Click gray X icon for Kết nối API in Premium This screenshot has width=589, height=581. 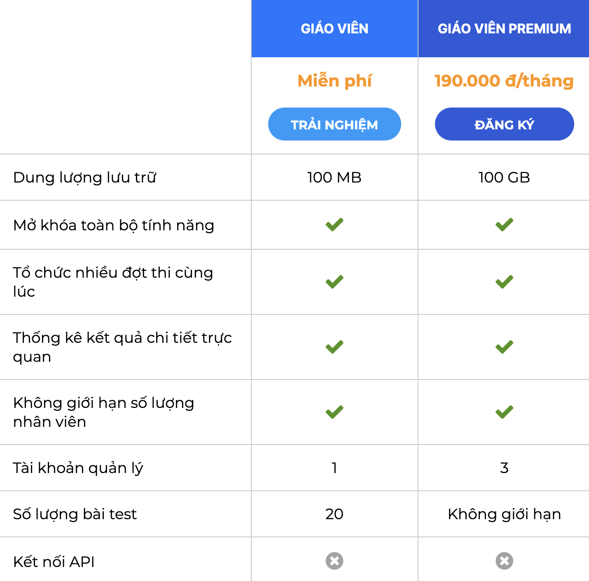504,561
